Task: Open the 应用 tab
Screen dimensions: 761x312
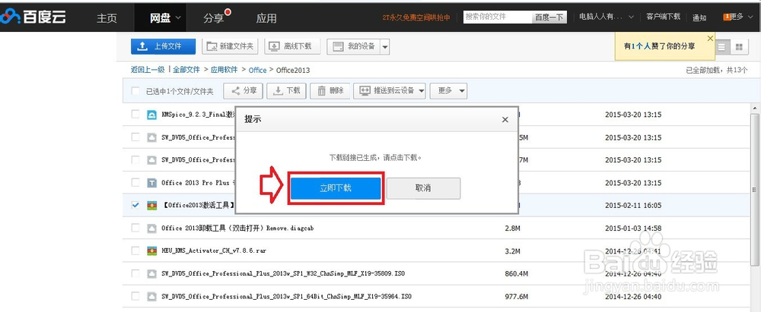Action: (x=266, y=18)
